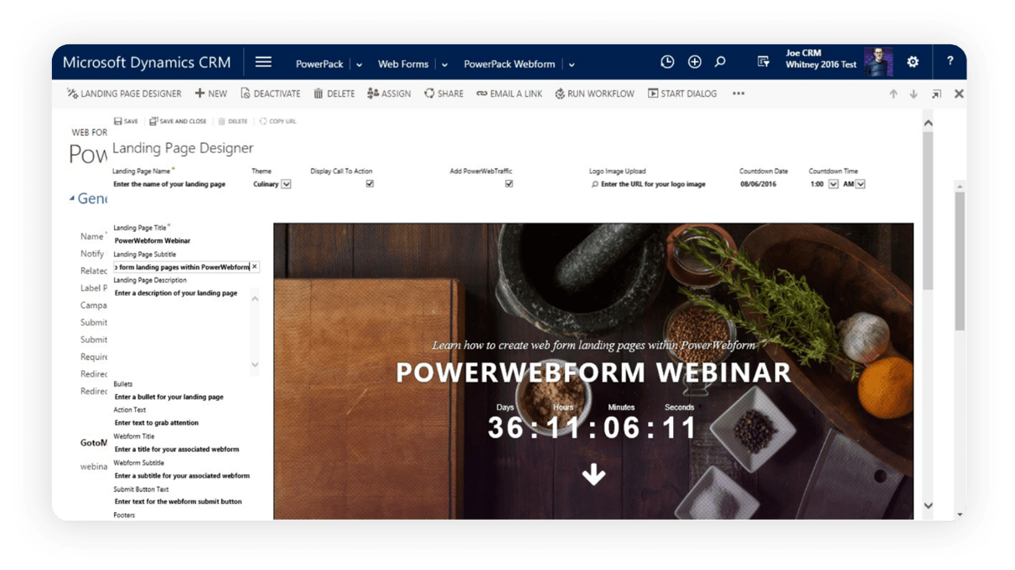The image size is (1015, 570).
Task: Open the search magnifier in top bar
Action: pyautogui.click(x=720, y=62)
